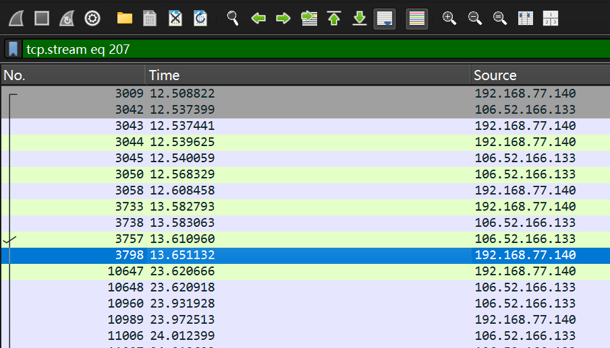Sort packets by the Time column

coord(307,75)
